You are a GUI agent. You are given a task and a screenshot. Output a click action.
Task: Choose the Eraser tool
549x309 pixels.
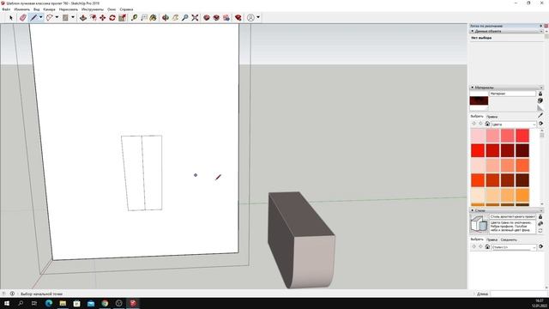(x=23, y=17)
